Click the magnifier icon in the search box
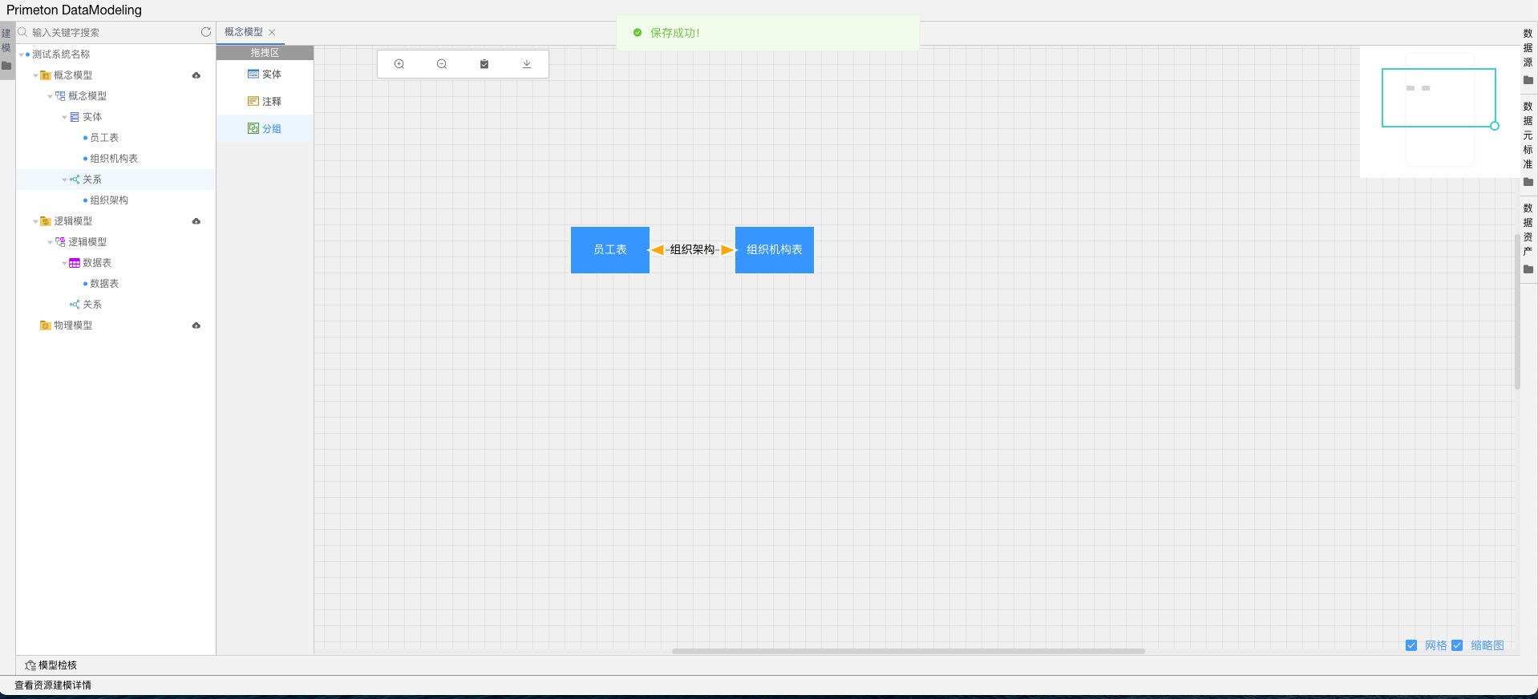This screenshot has height=699, width=1538. point(23,32)
